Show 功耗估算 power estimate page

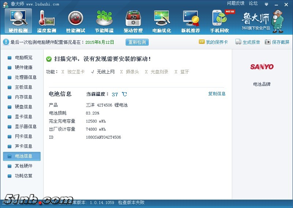point(23,176)
